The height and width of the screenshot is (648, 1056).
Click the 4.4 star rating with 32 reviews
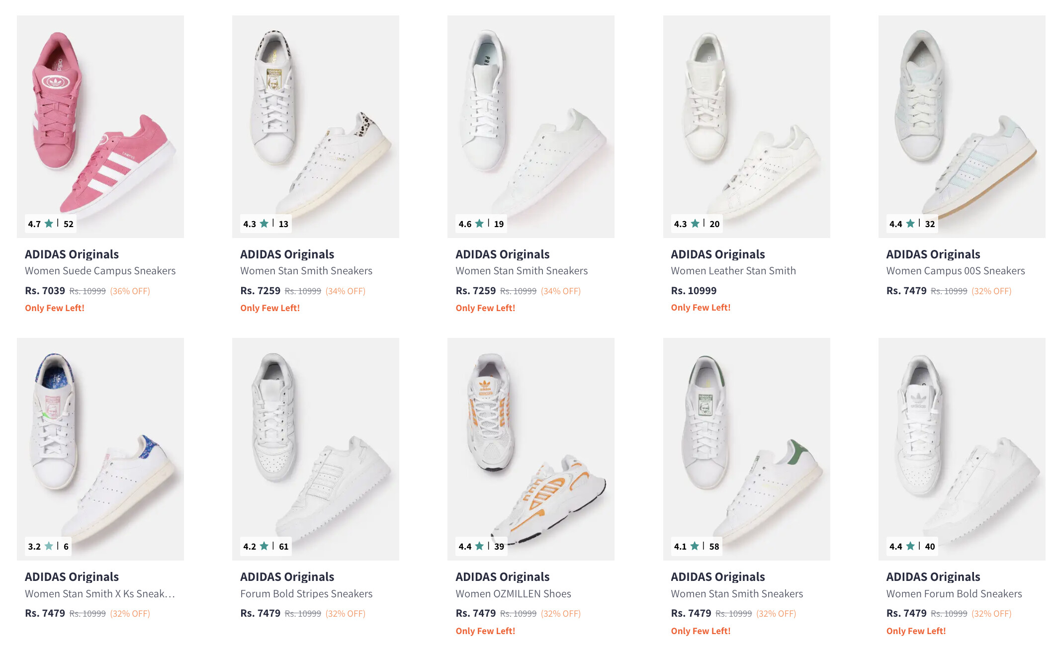coord(912,224)
